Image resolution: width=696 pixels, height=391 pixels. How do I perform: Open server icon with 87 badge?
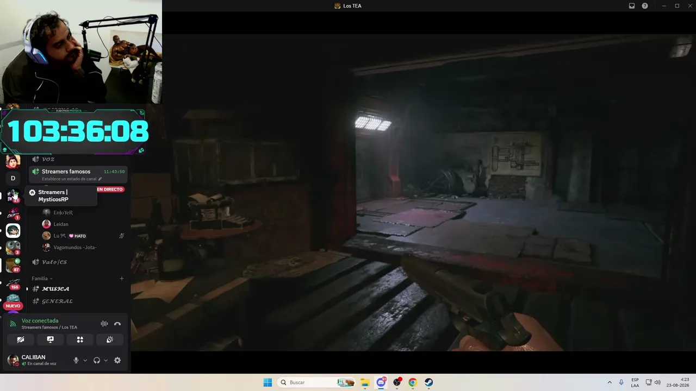13,265
